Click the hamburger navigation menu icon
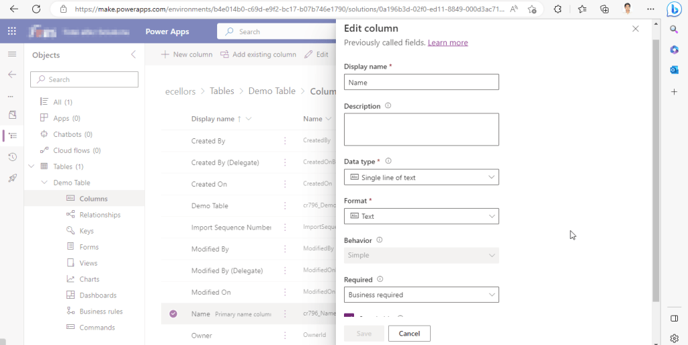 [12, 54]
